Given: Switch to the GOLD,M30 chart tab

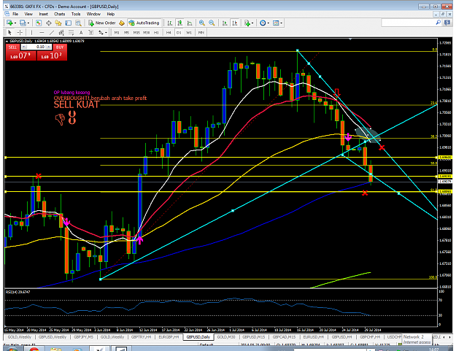Looking at the screenshot, I should point(226,337).
